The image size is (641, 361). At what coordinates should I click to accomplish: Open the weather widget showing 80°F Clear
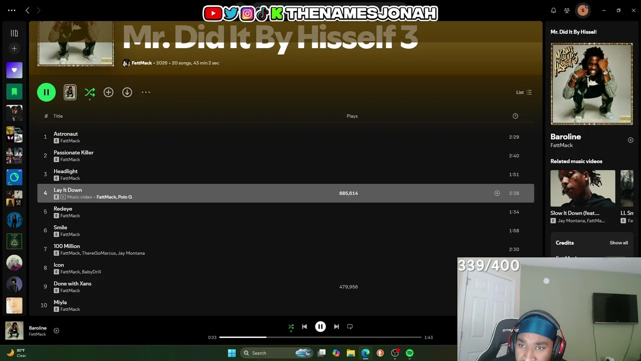[17, 353]
